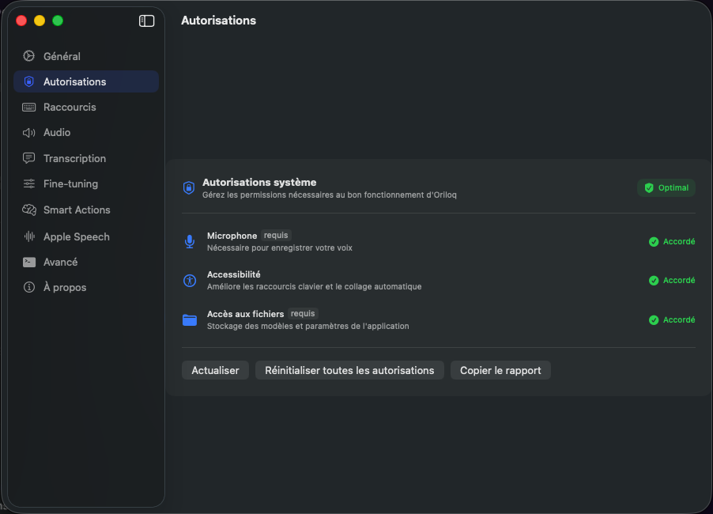Click the requis tag next to Microphone

276,235
